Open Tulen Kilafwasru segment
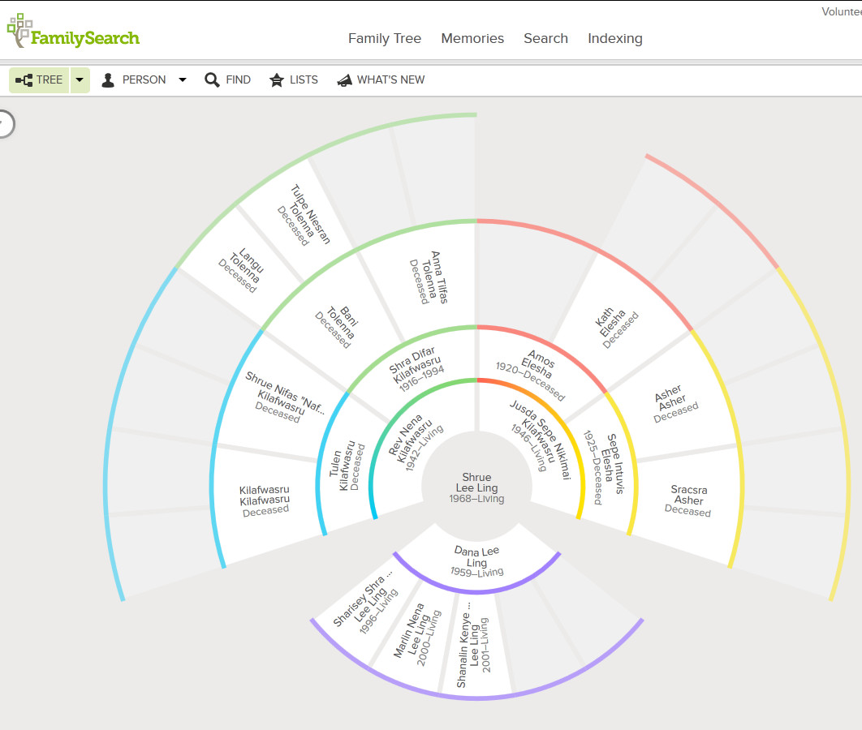The image size is (862, 730). pyautogui.click(x=347, y=466)
